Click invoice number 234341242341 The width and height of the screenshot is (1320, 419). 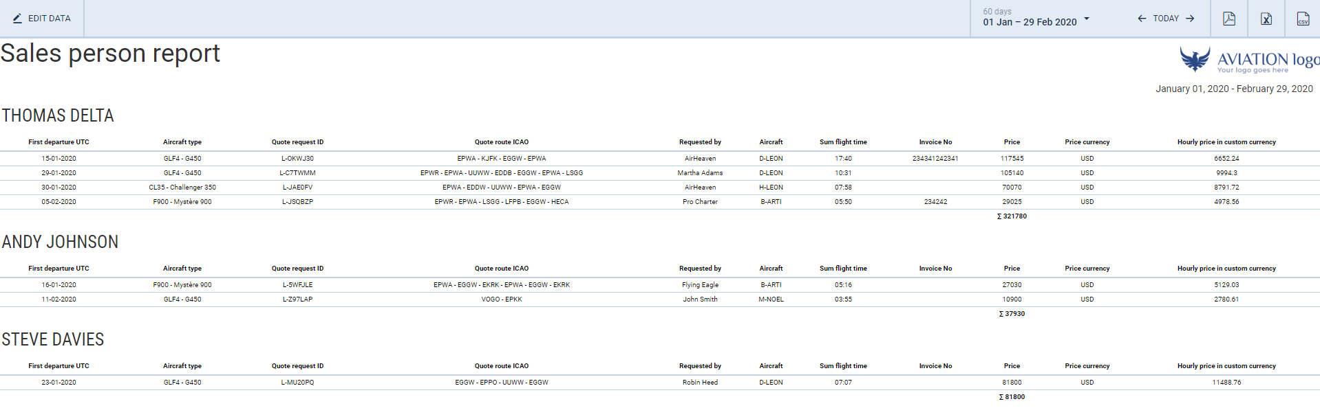point(935,159)
